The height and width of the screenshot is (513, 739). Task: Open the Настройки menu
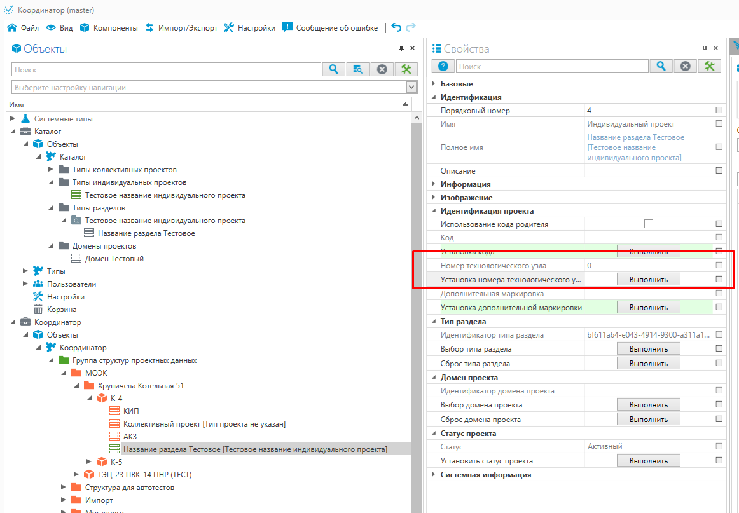coord(250,28)
